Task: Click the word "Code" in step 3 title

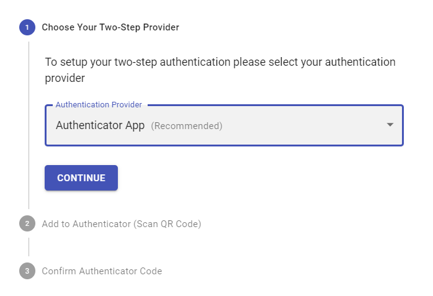Action: pyautogui.click(x=151, y=271)
